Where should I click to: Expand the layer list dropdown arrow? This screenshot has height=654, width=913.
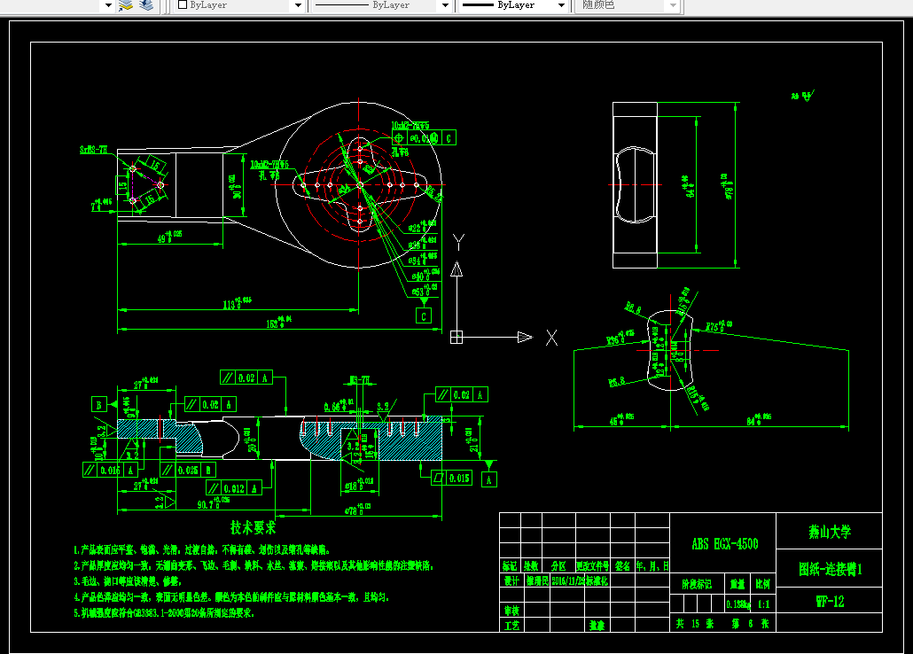click(x=108, y=5)
